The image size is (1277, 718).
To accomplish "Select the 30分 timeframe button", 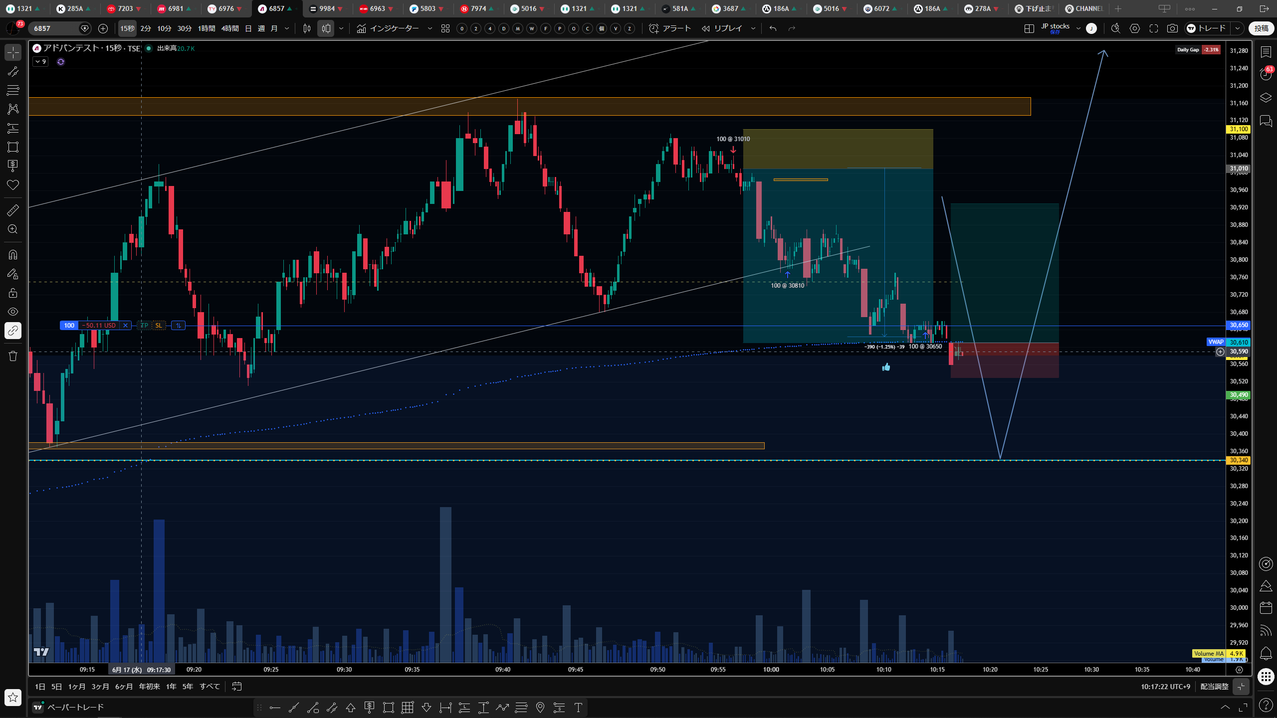I will [x=185, y=28].
